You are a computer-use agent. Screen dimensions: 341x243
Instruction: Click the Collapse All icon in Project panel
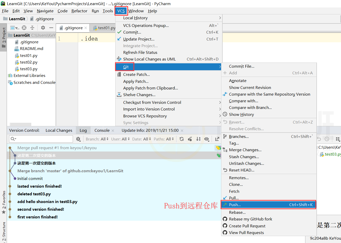pyautogui.click(x=32, y=28)
